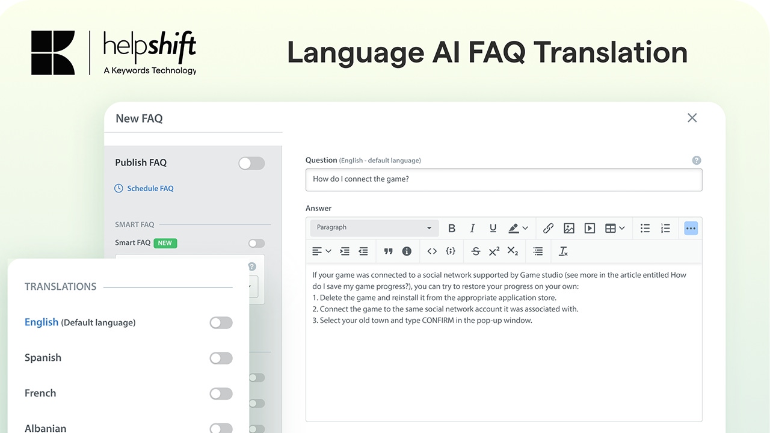Insert a code block with the code icon

point(432,251)
